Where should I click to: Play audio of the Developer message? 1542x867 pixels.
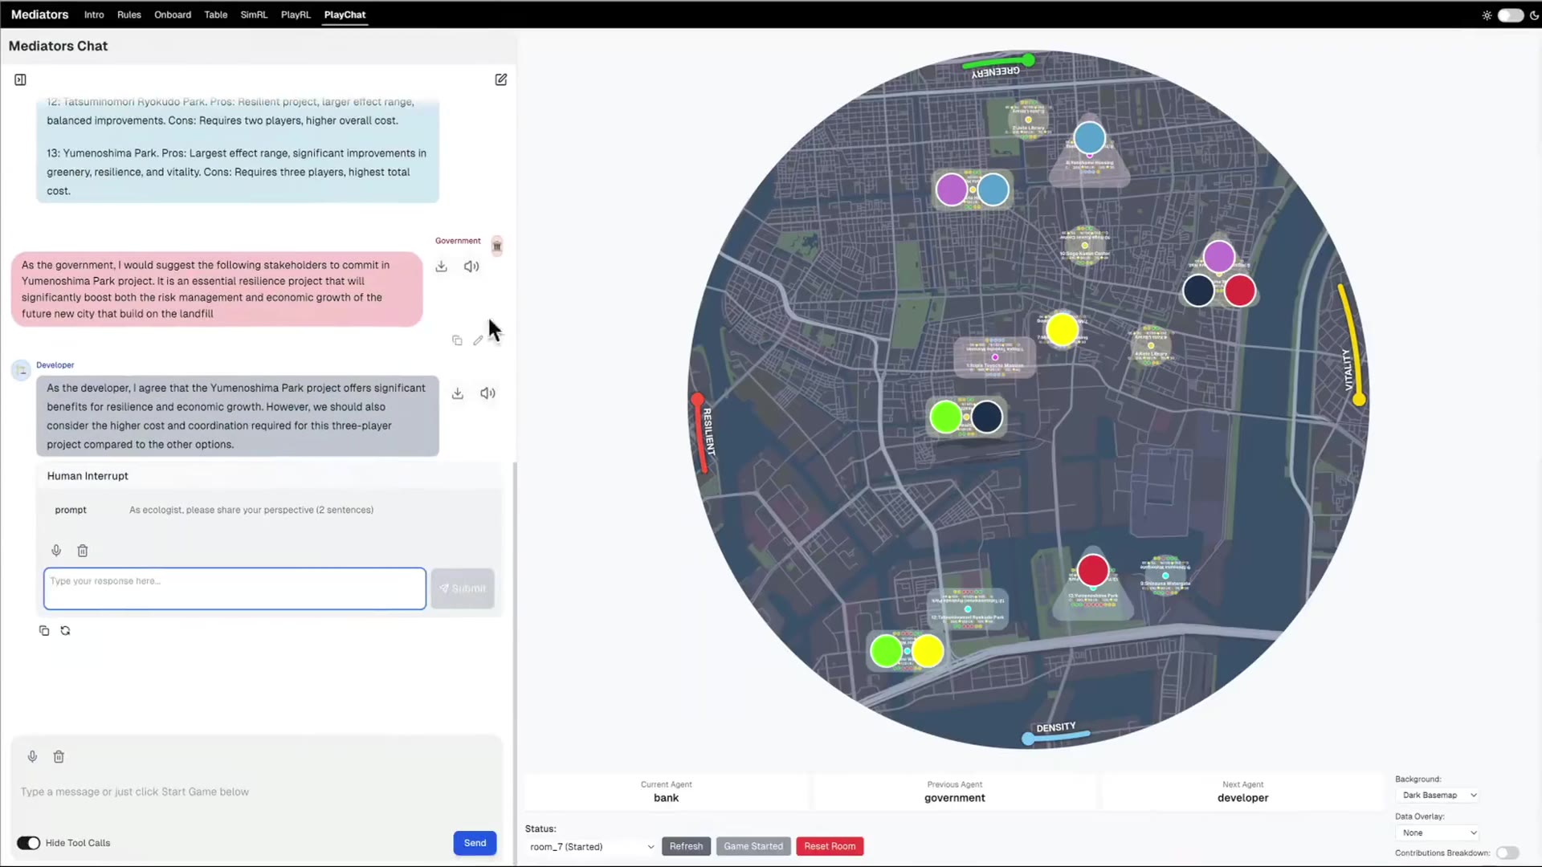pos(487,393)
